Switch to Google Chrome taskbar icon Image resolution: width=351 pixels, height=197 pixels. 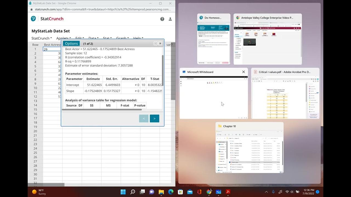point(209,192)
